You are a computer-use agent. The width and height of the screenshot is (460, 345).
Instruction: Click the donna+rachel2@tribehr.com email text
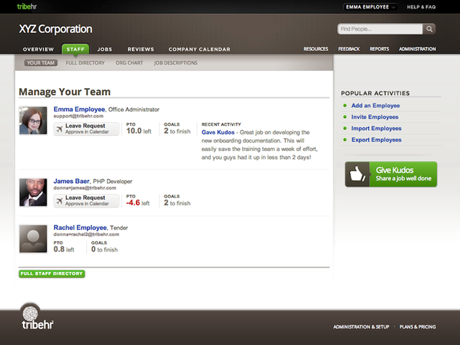tap(86, 235)
